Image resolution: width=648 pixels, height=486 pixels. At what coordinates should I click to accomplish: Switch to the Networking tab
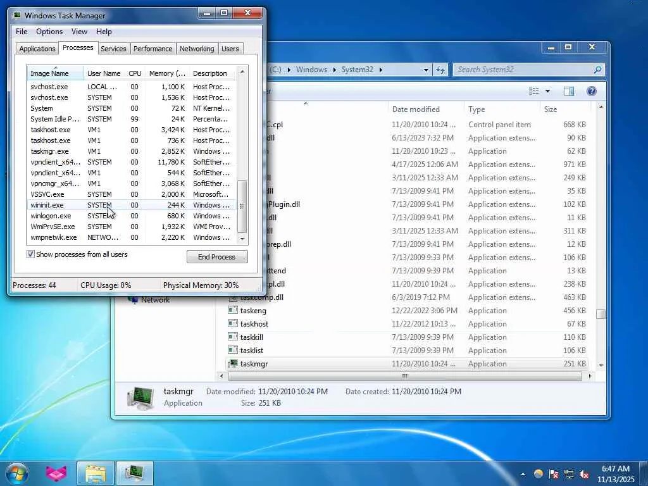point(197,49)
